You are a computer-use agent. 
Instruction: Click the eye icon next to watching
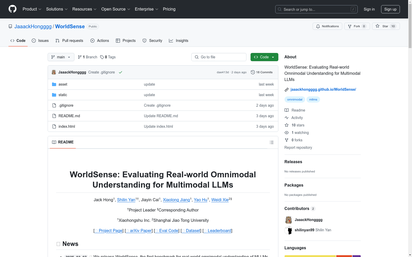(287, 133)
